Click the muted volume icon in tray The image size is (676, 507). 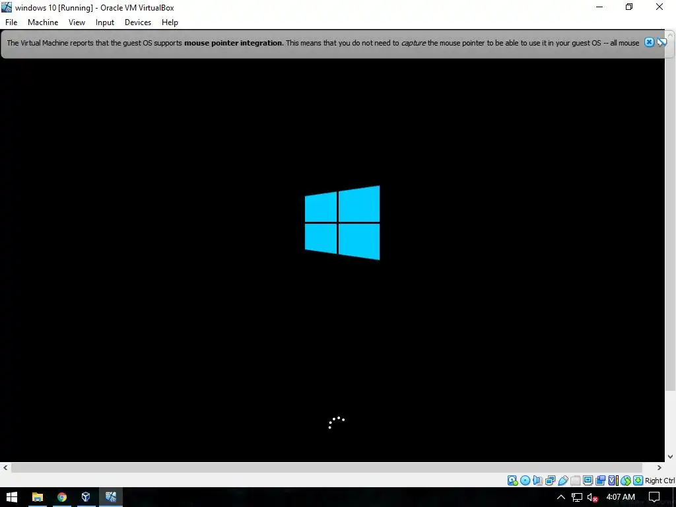coord(593,497)
